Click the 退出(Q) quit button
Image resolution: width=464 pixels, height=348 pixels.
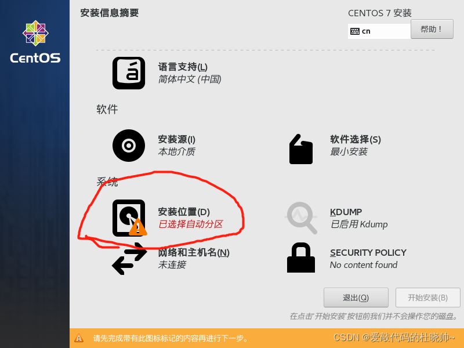(356, 298)
